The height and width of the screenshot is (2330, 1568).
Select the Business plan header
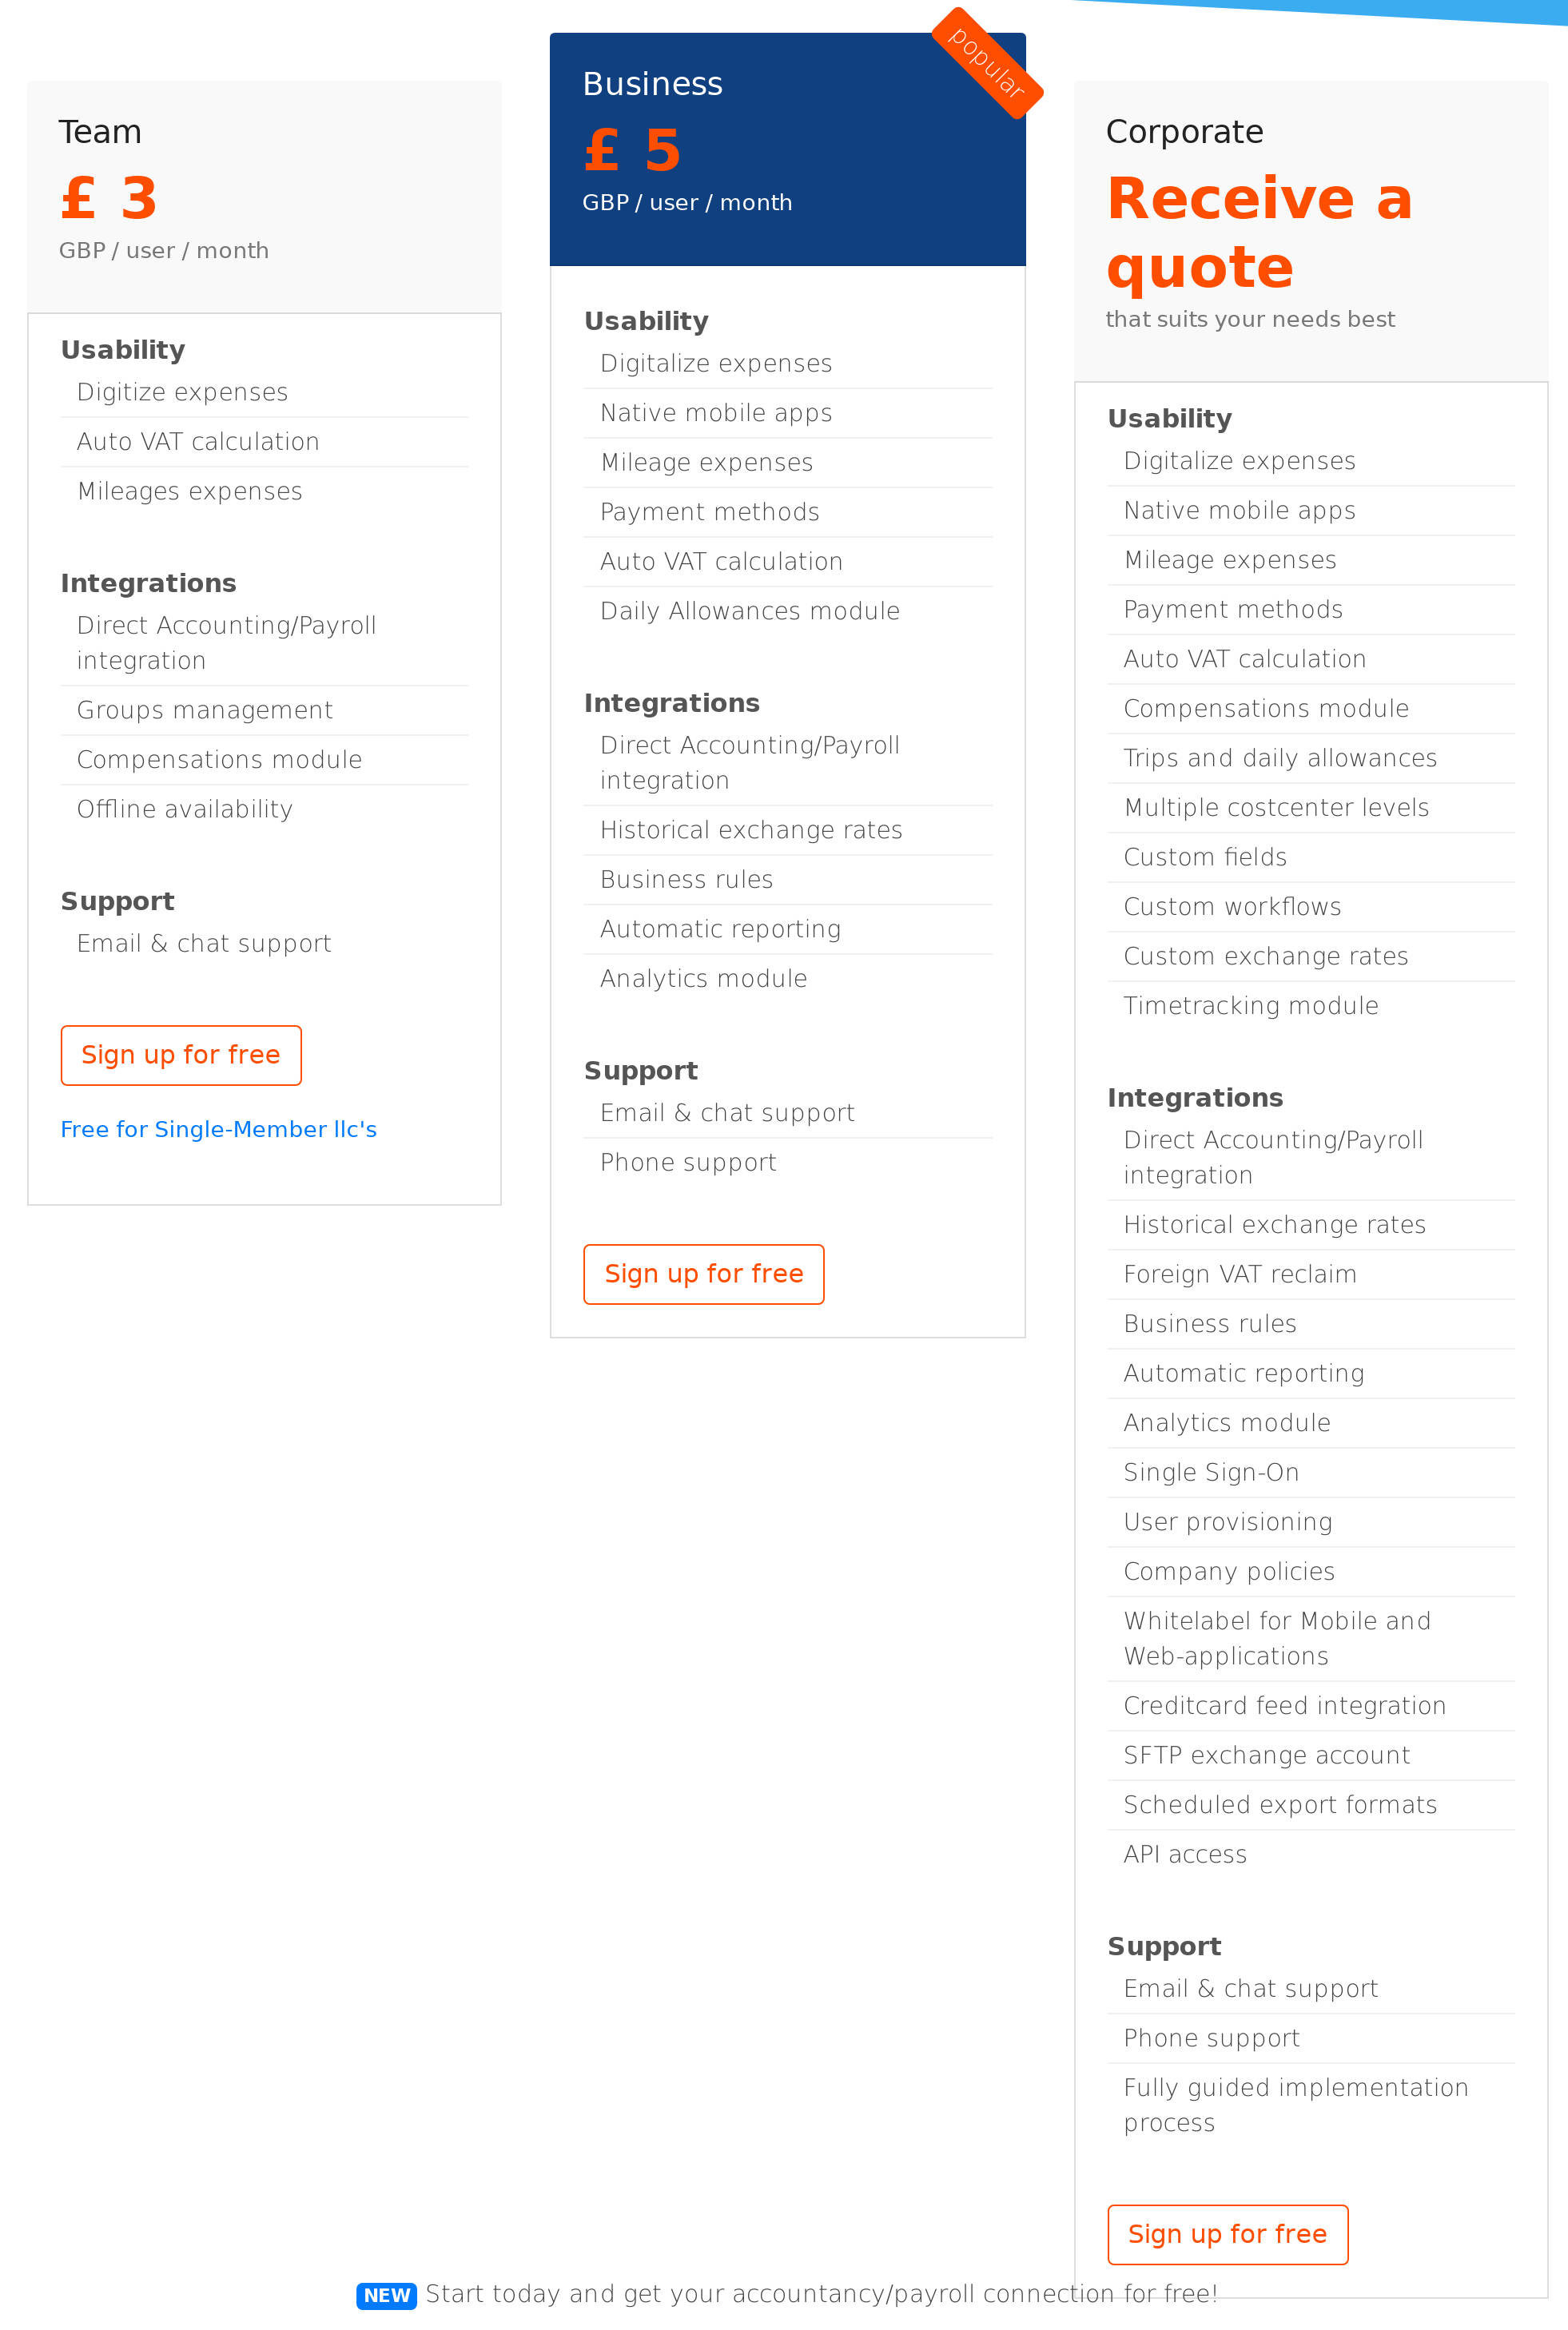[653, 84]
